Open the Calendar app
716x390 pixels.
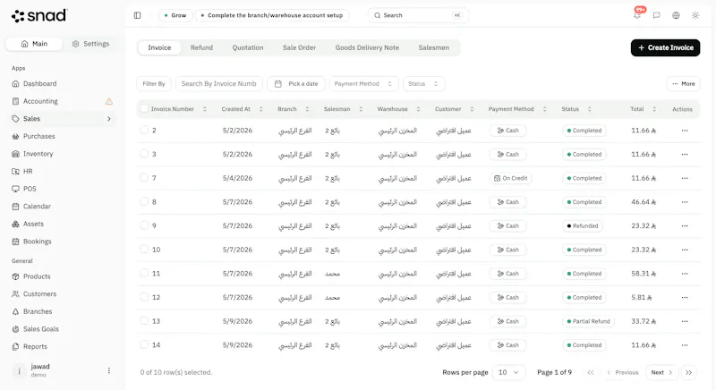[37, 206]
